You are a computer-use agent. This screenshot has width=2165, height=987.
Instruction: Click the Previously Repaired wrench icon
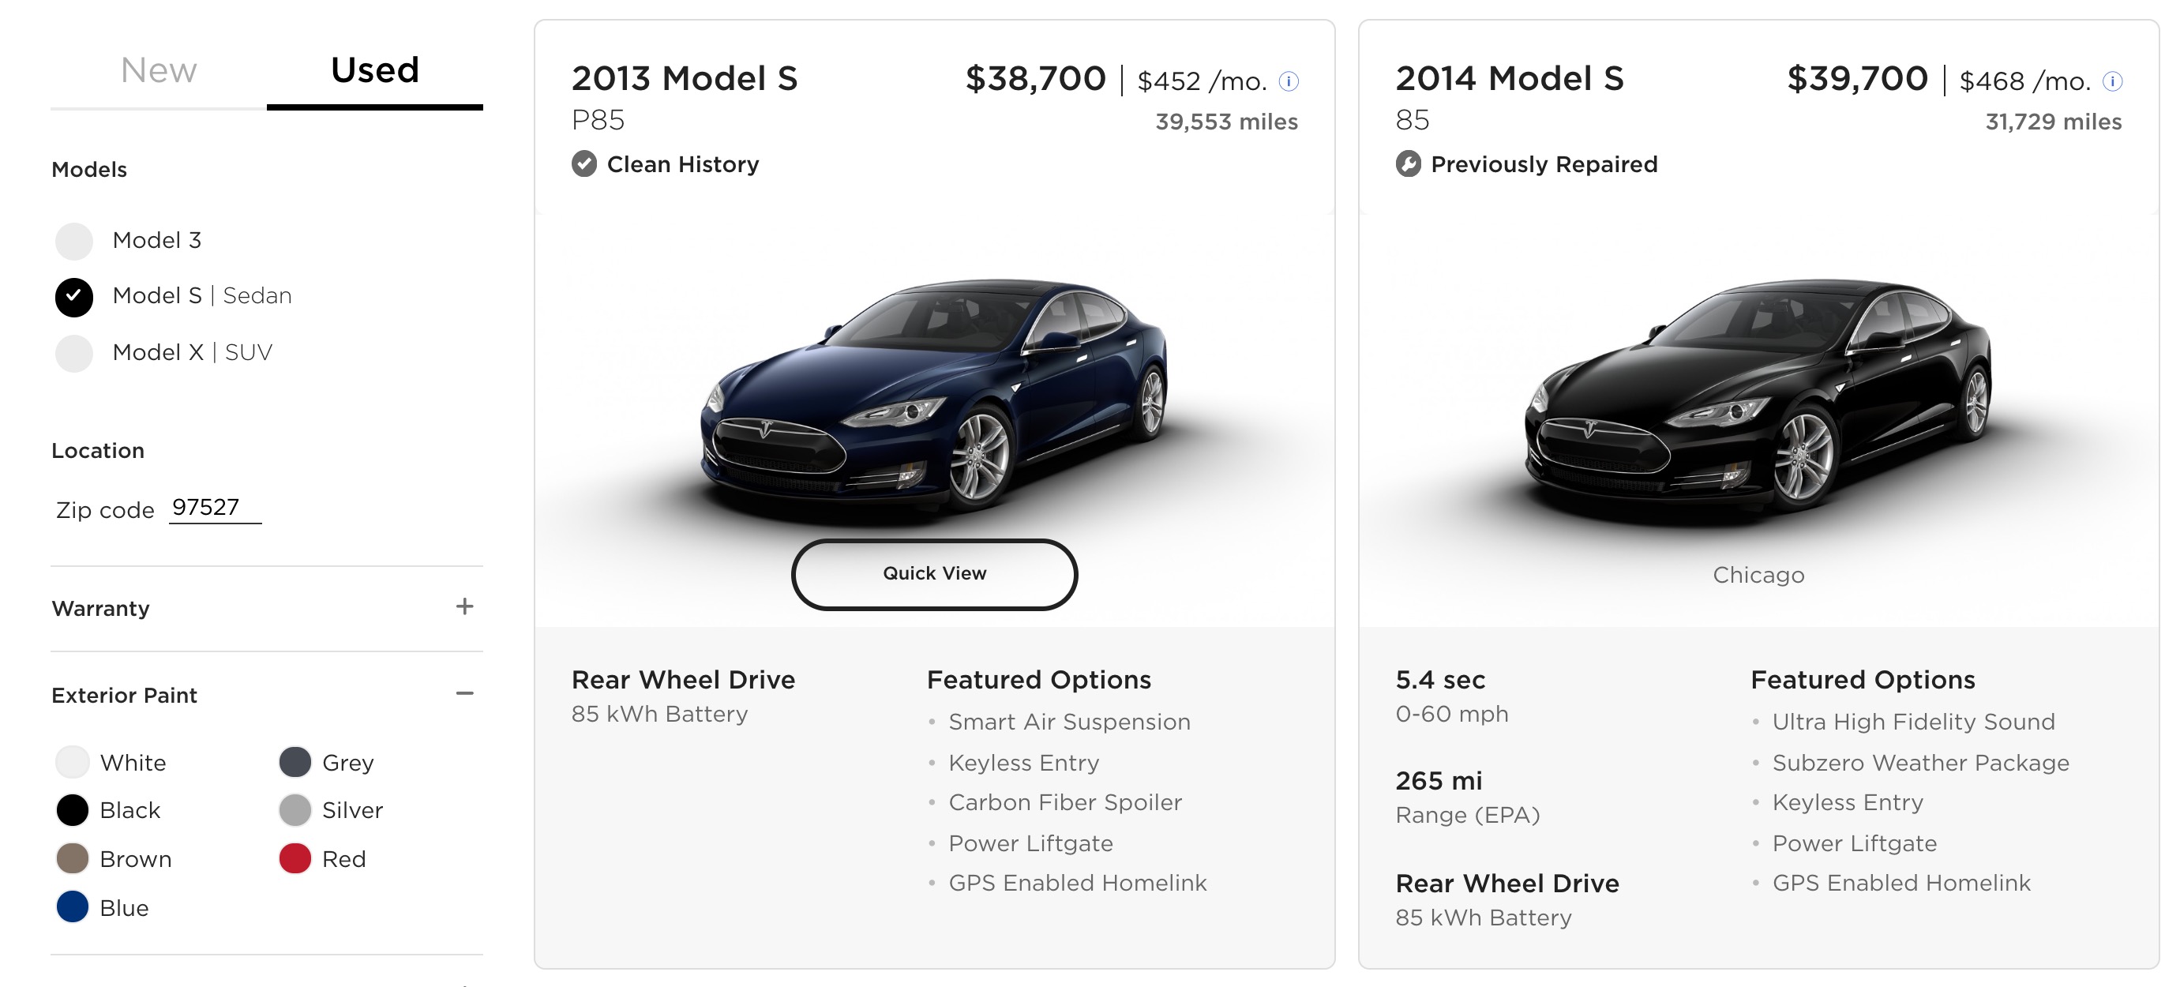[1409, 164]
